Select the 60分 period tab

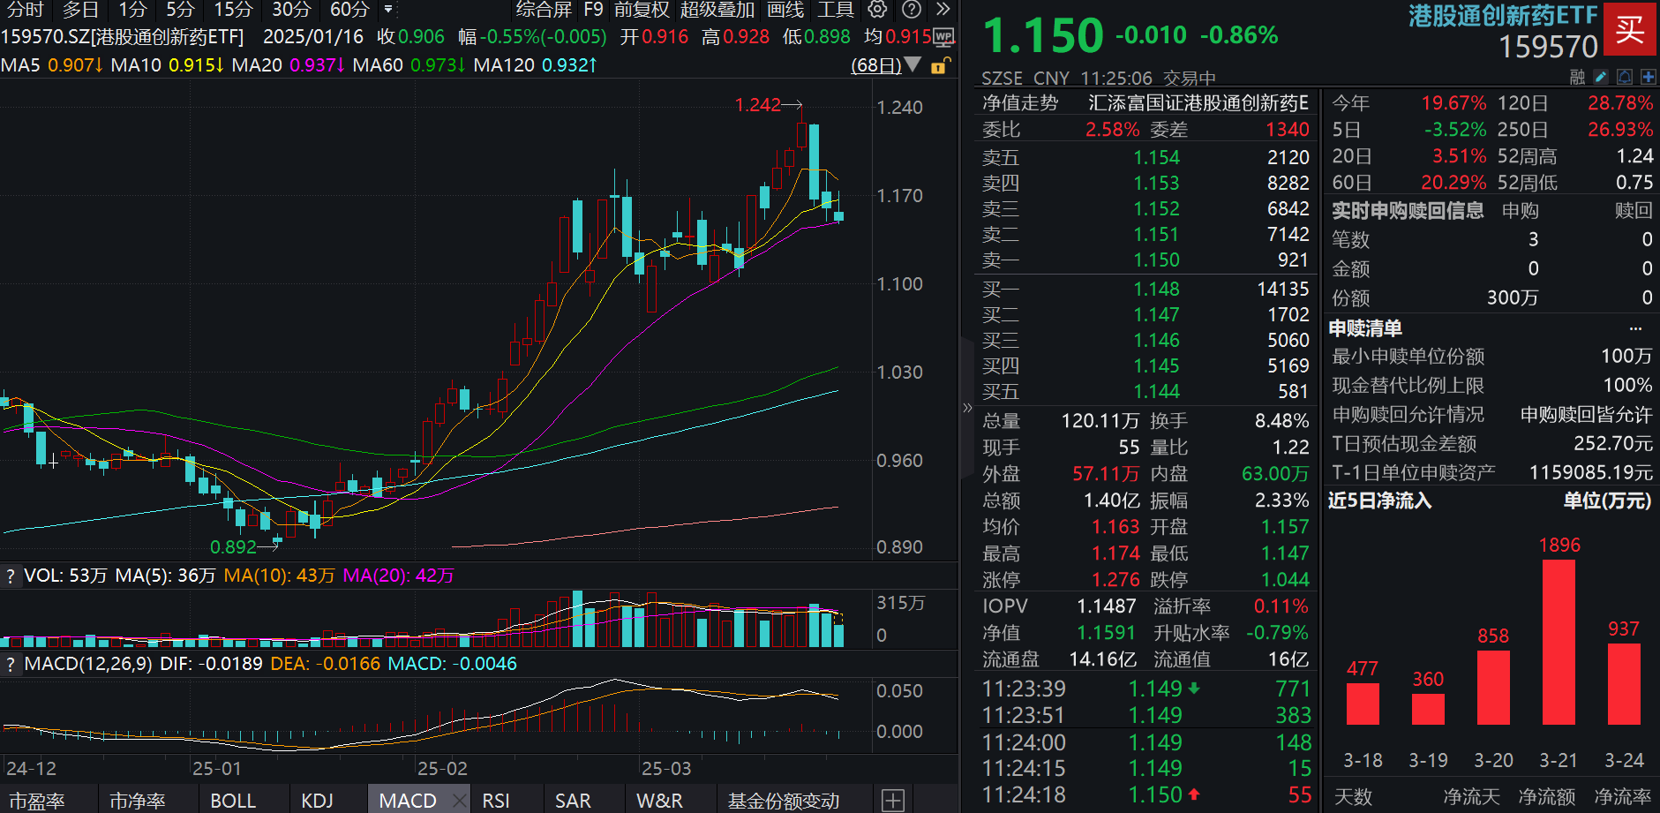[x=349, y=10]
